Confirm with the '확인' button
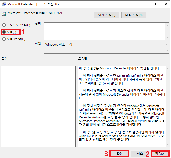This screenshot has height=158, width=171. (x=119, y=154)
